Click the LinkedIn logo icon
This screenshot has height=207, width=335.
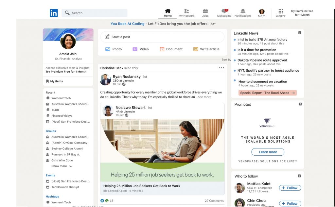click(x=54, y=13)
